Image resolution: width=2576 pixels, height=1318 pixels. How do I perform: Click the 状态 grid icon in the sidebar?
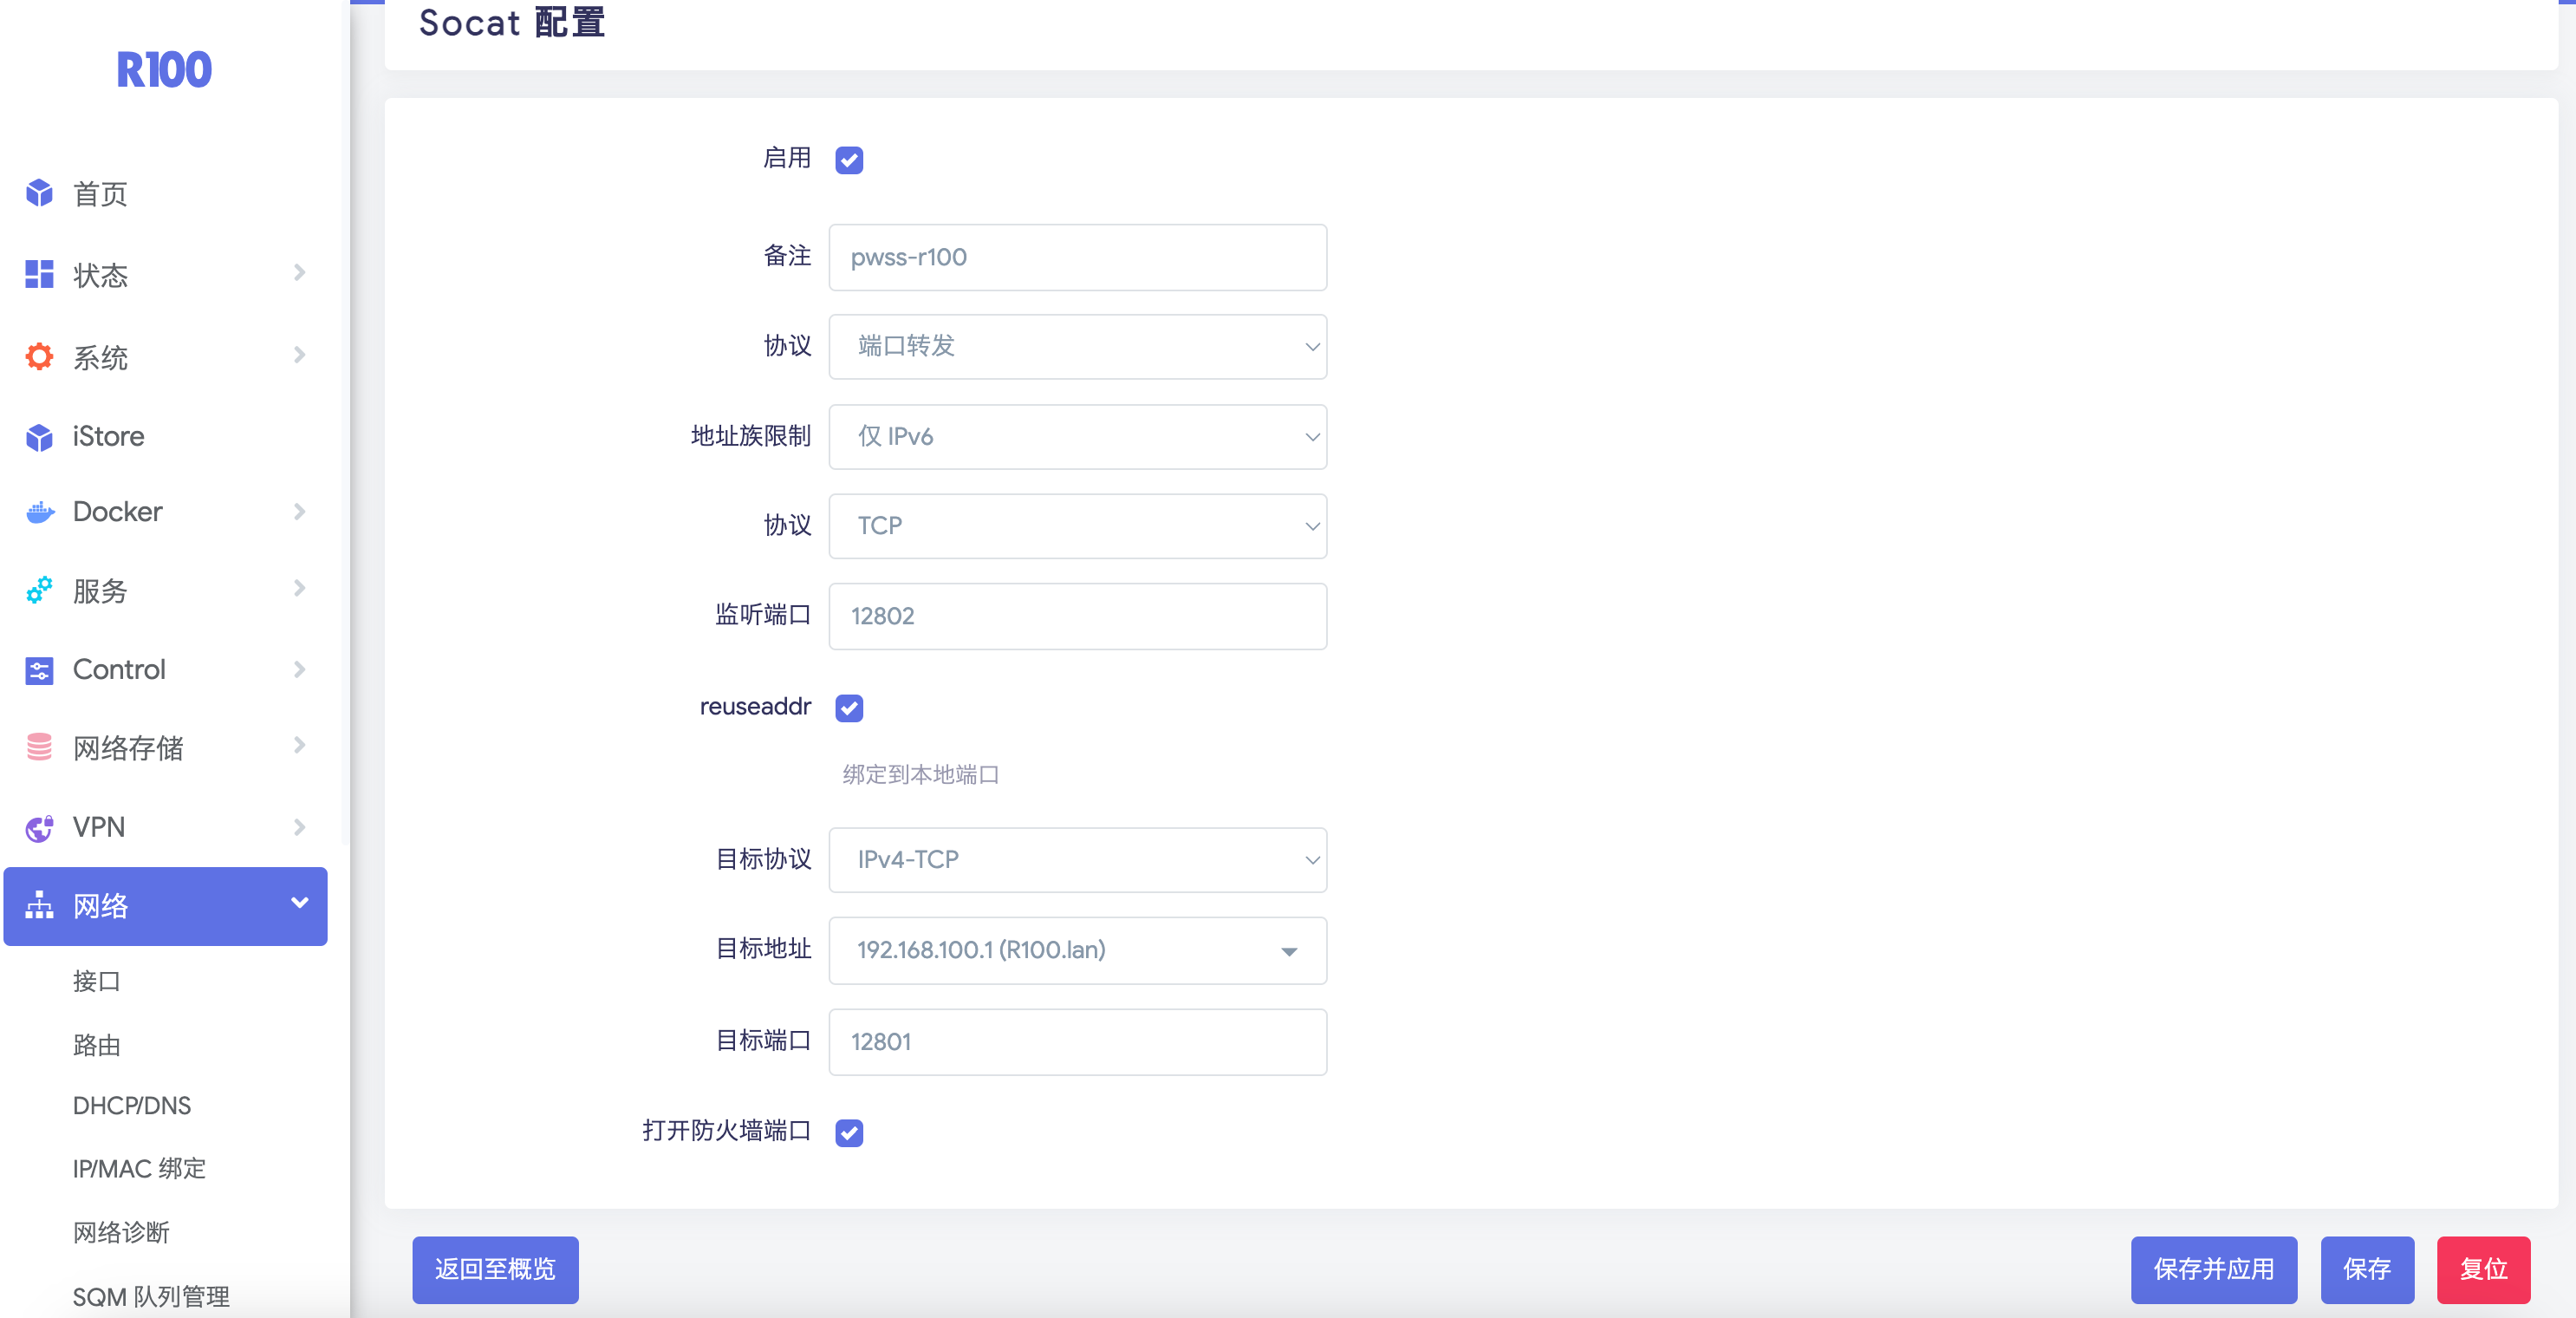coord(39,274)
